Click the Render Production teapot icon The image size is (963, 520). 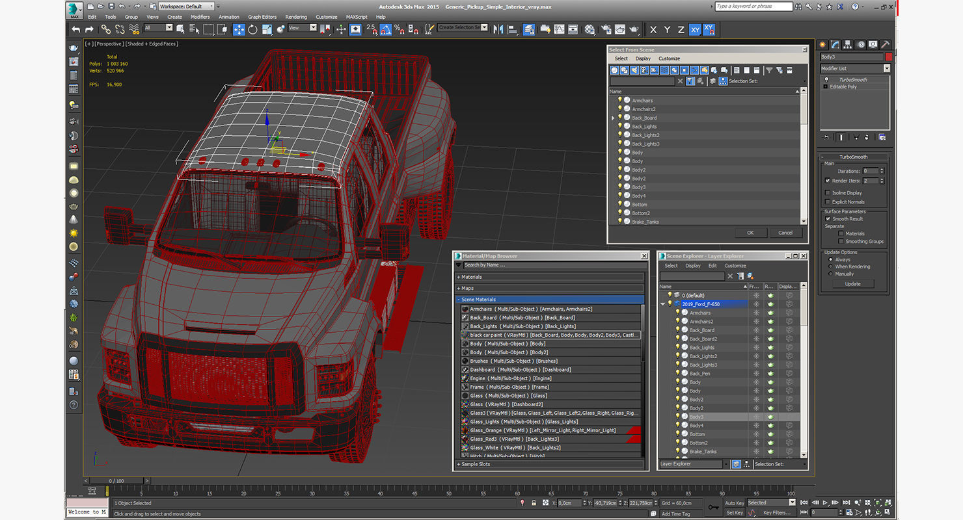click(x=634, y=29)
